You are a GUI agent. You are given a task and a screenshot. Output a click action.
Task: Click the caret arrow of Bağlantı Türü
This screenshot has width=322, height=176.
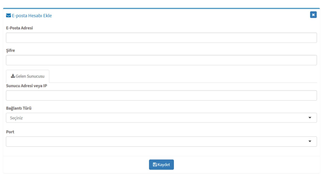pos(310,118)
